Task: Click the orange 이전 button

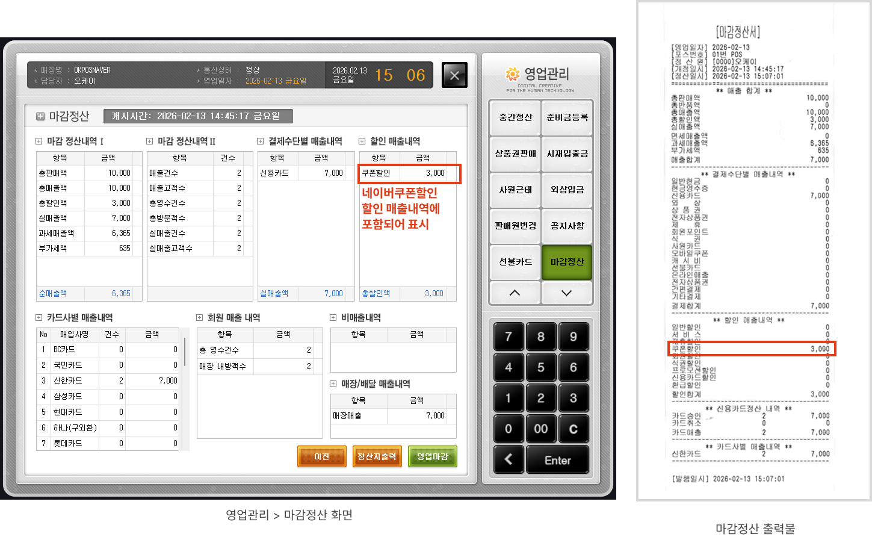Action: [x=322, y=456]
